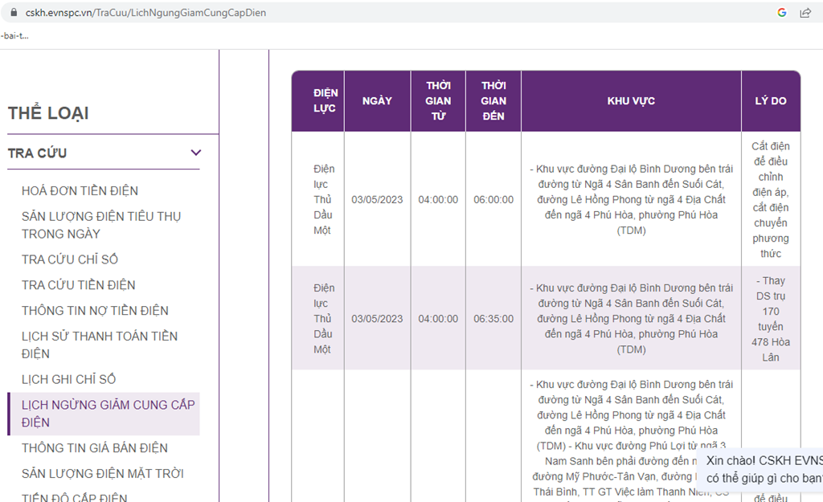Click the reason 'Thay DS trụ 170' cell
Image resolution: width=823 pixels, height=502 pixels.
pyautogui.click(x=771, y=319)
